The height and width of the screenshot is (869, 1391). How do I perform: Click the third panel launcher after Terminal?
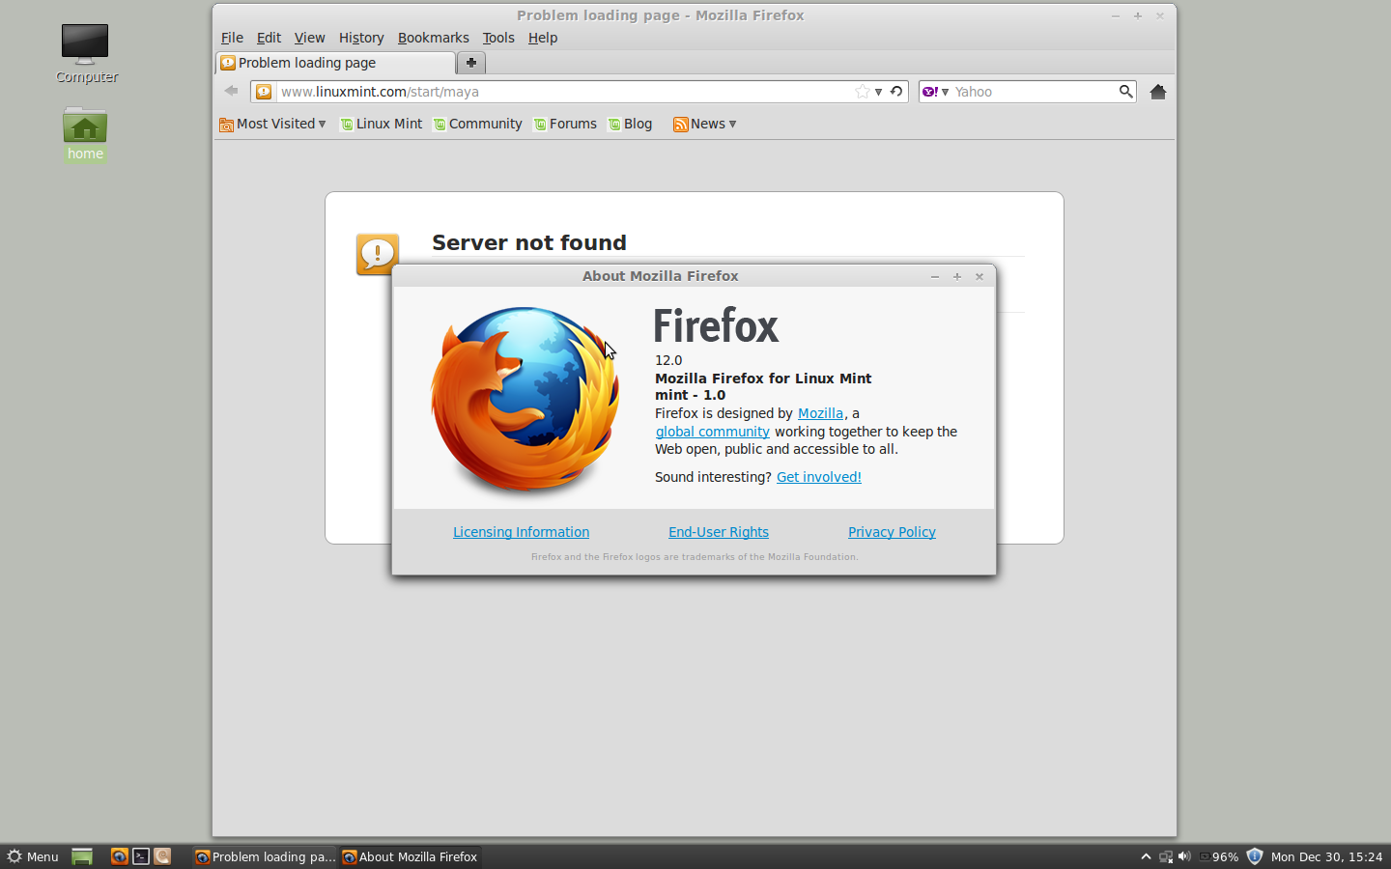(x=162, y=856)
